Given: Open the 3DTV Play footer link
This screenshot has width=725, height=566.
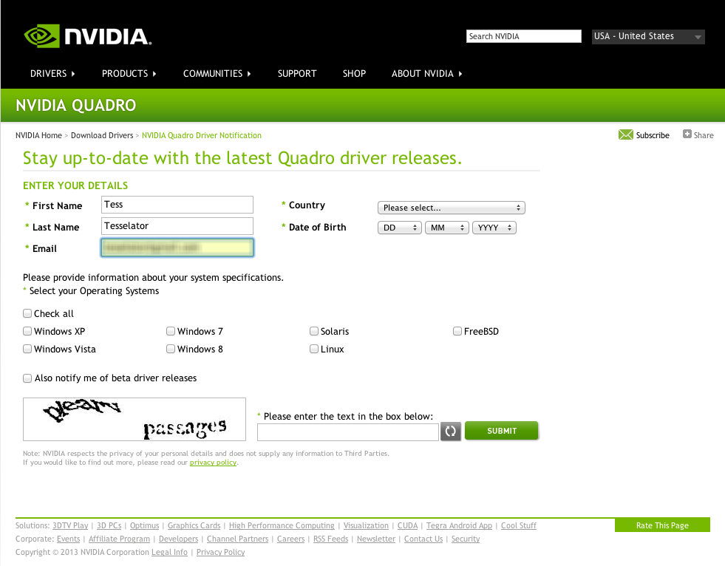Looking at the screenshot, I should point(70,525).
